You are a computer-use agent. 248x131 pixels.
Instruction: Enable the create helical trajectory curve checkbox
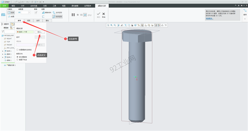(18, 50)
